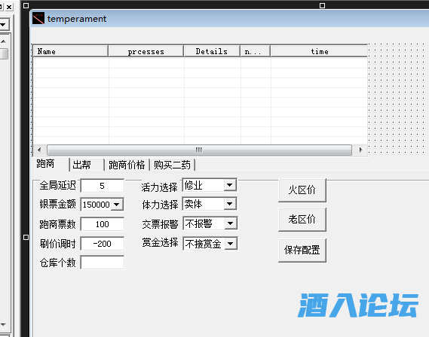Expand the 活力选择 combo box

[229, 185]
